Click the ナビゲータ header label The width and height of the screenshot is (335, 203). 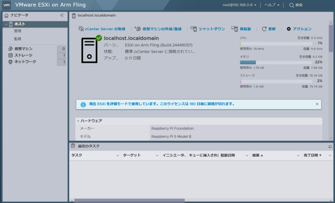point(19,15)
